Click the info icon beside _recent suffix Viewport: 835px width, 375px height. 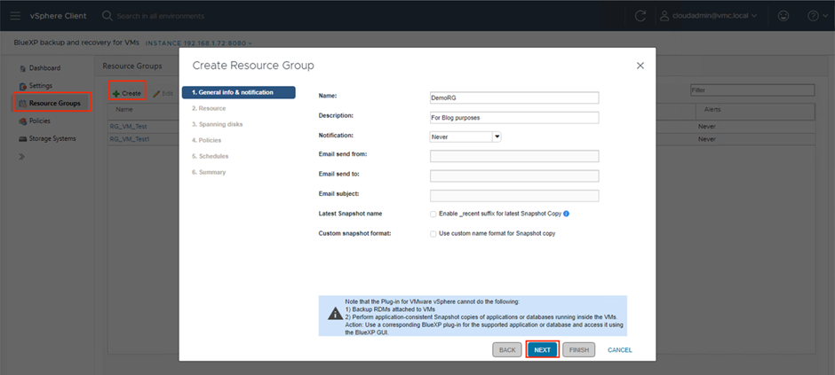pos(566,214)
